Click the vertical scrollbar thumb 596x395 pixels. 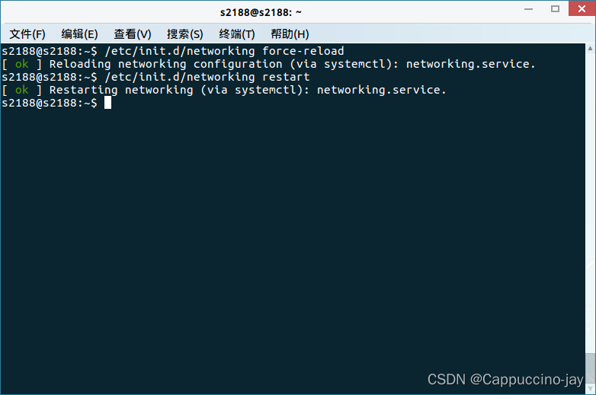coord(591,368)
